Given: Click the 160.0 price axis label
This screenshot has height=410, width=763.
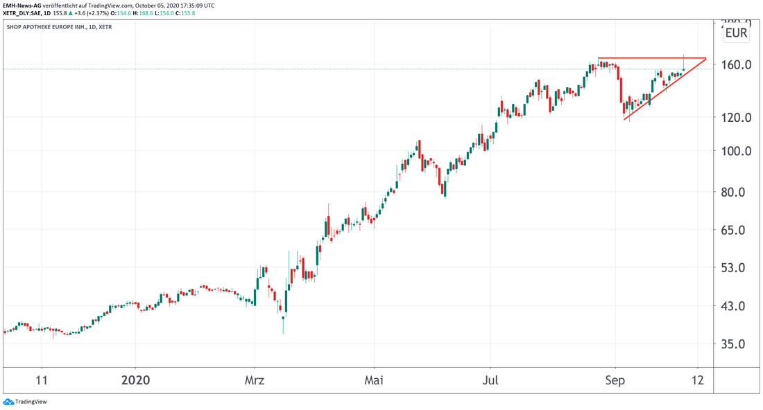Looking at the screenshot, I should [x=736, y=65].
